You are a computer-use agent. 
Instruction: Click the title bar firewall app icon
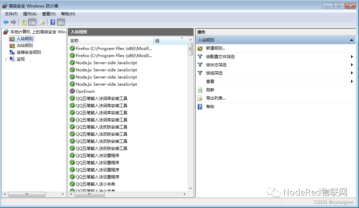click(x=5, y=6)
